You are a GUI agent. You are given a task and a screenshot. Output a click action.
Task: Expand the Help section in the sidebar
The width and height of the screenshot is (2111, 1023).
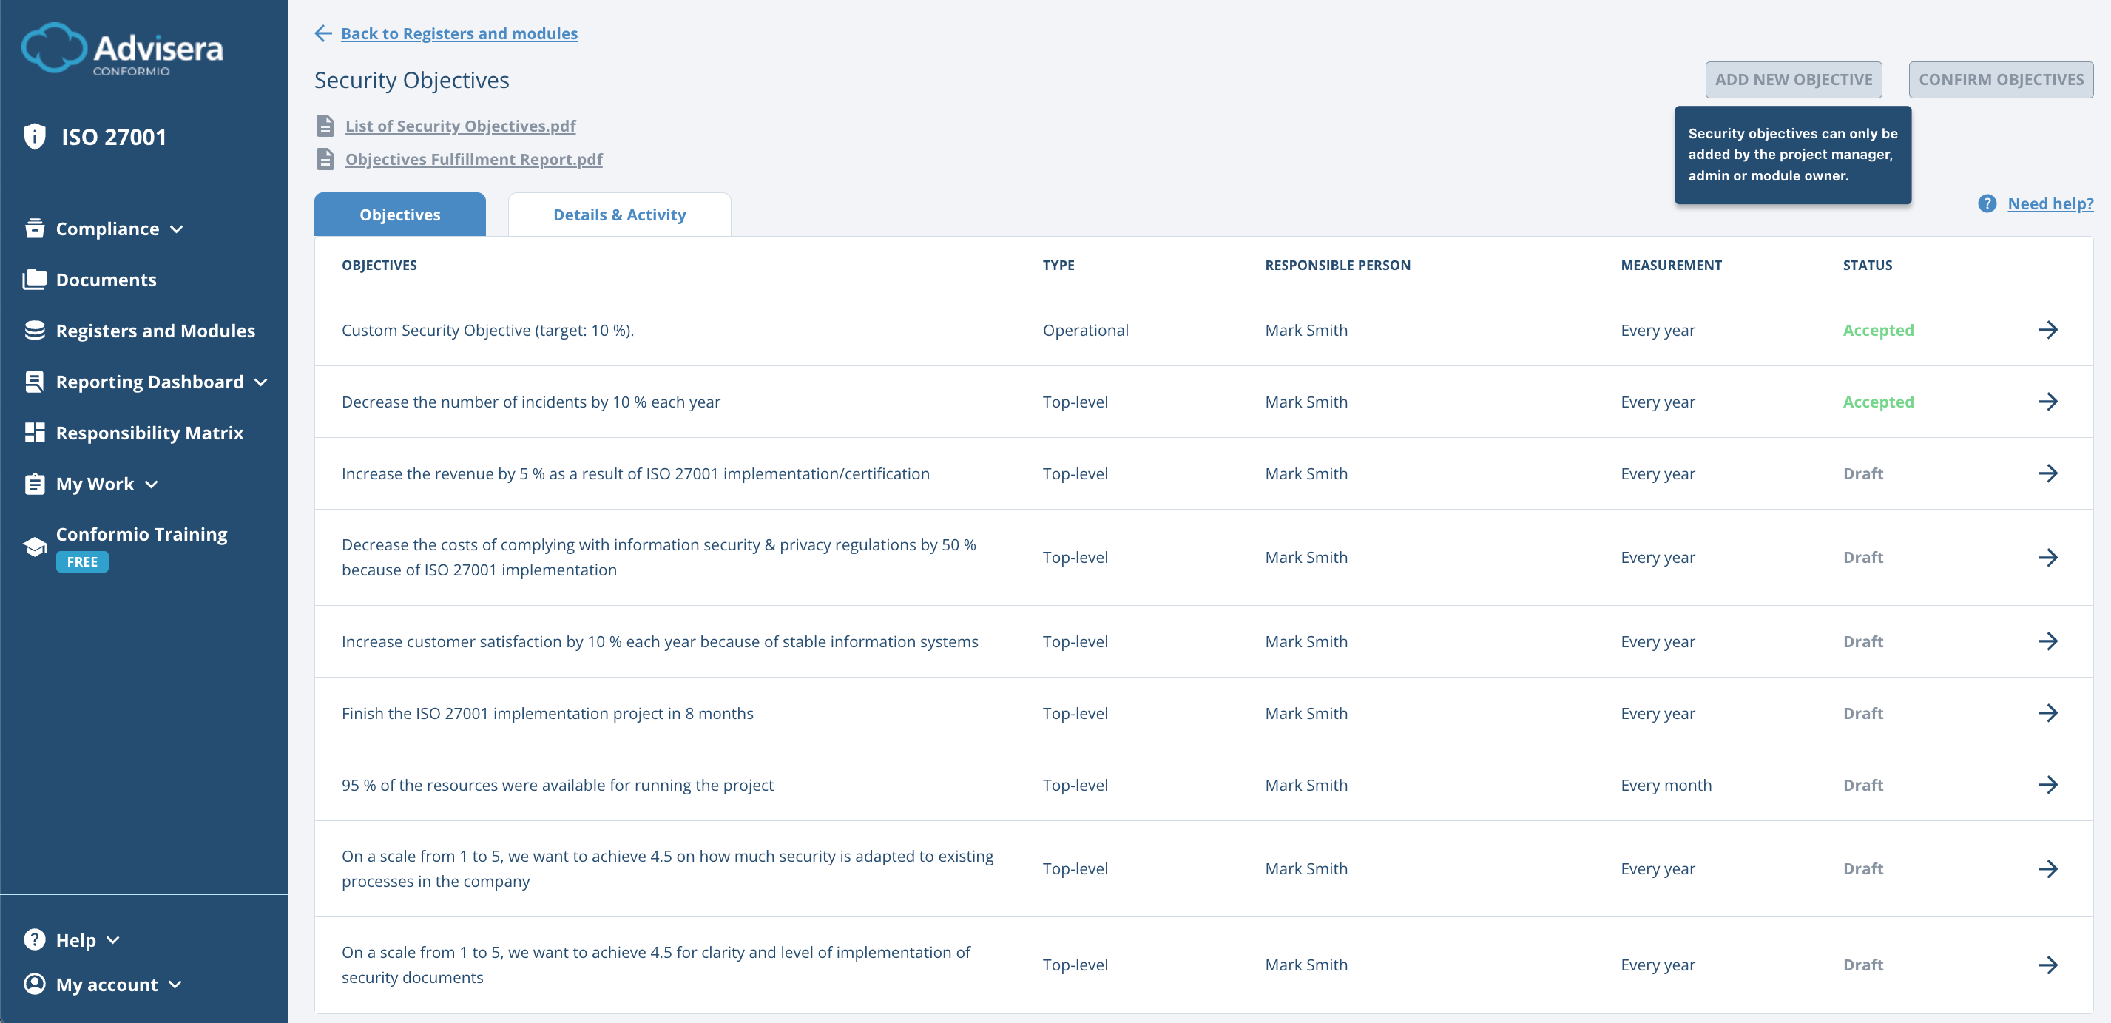pyautogui.click(x=112, y=940)
